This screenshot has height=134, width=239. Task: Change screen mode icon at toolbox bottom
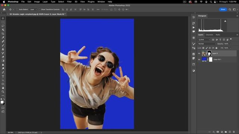[3, 112]
